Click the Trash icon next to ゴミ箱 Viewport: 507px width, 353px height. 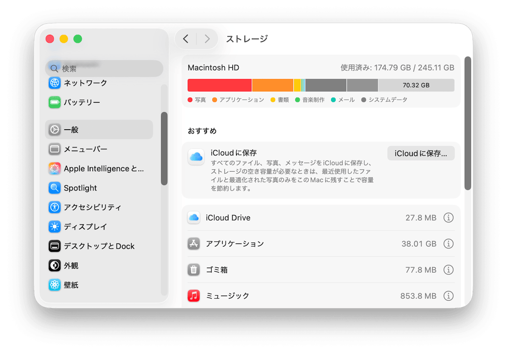(x=193, y=270)
